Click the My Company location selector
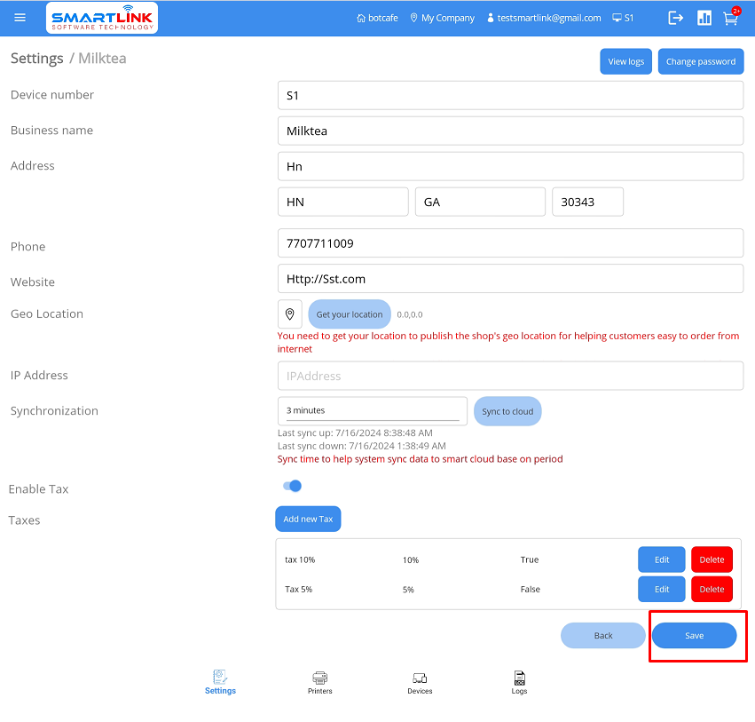Image resolution: width=755 pixels, height=722 pixels. pos(442,18)
